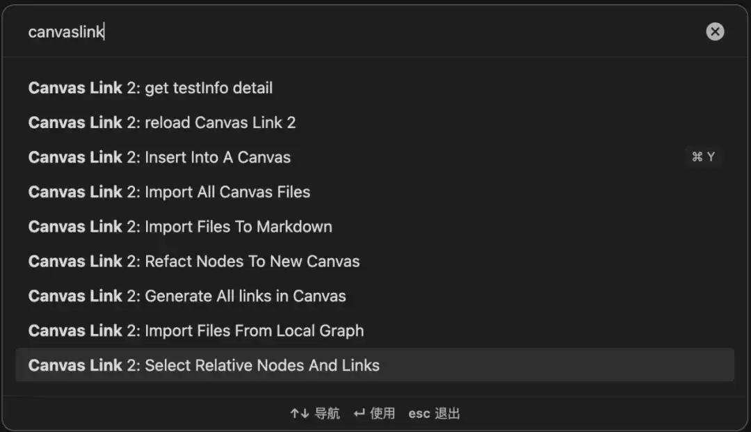
Task: Run "Refact Nodes To New Canvas"
Action: (x=193, y=261)
